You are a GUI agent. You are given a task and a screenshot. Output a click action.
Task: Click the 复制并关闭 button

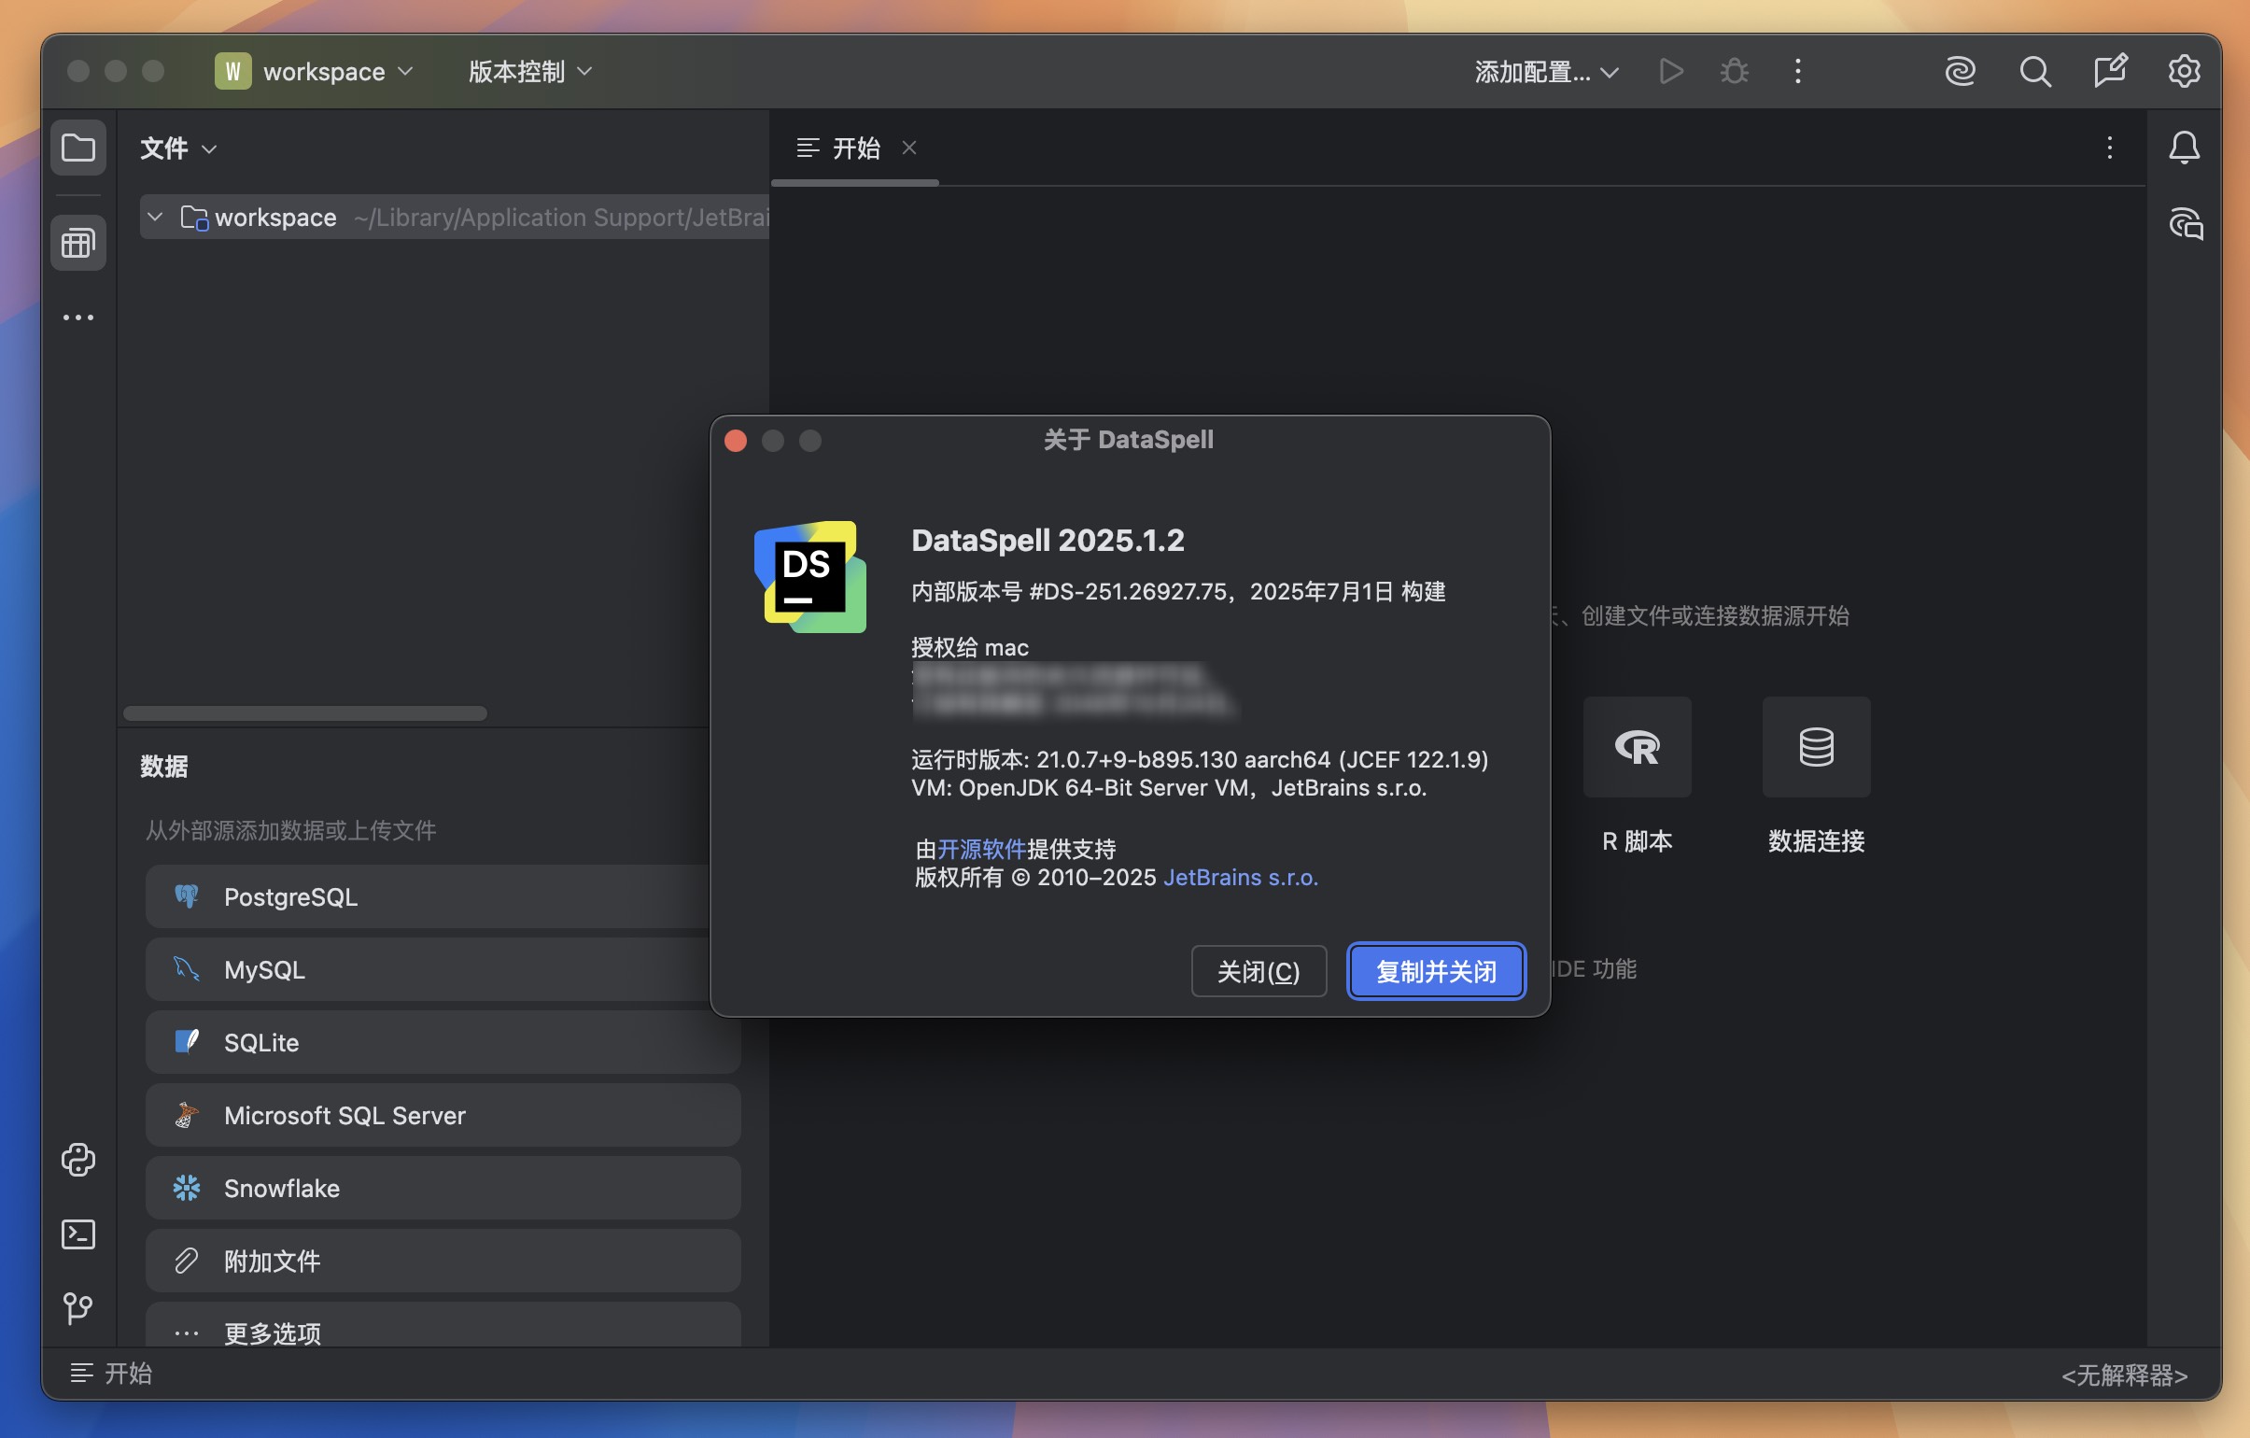tap(1435, 971)
